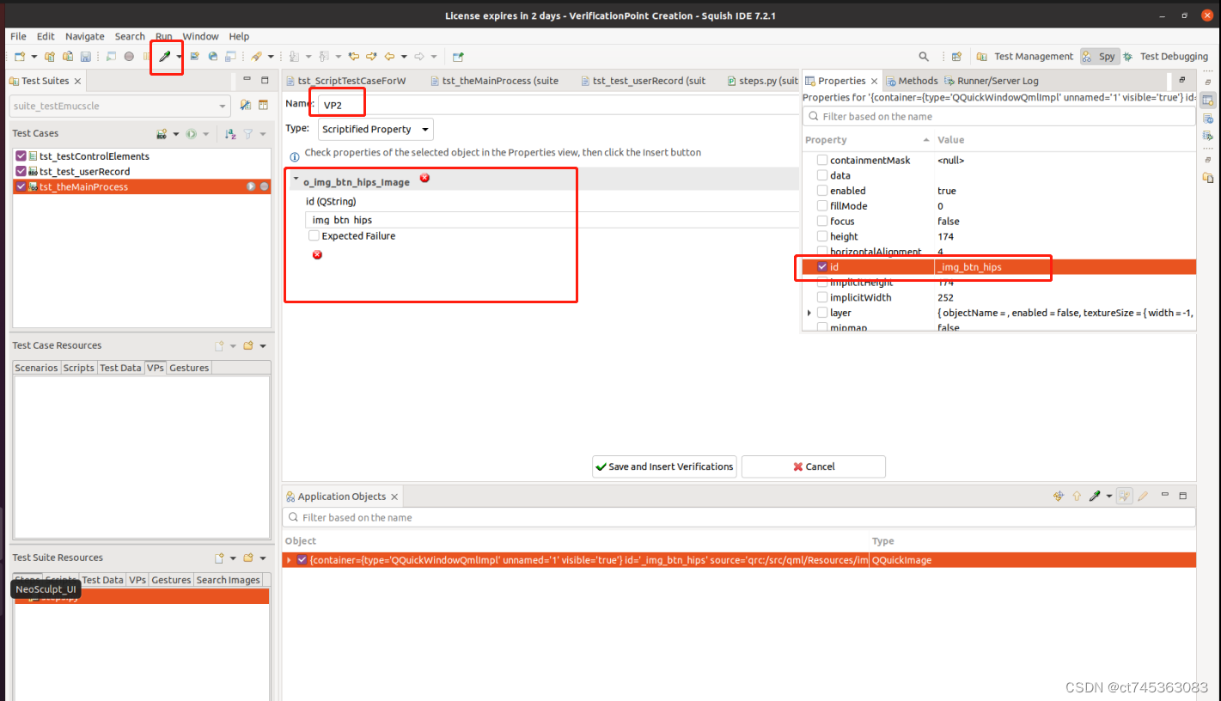Check the Expected Failure checkbox
Image resolution: width=1221 pixels, height=701 pixels.
coord(314,235)
